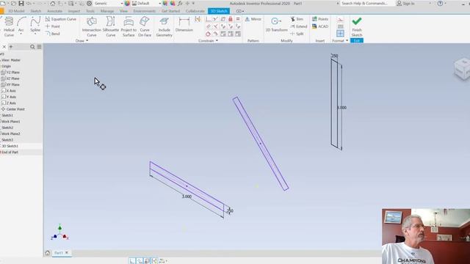Open the Inspect ribbon tab

coord(73,11)
